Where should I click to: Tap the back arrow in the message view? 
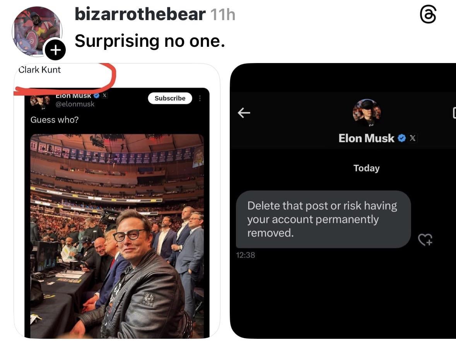244,113
